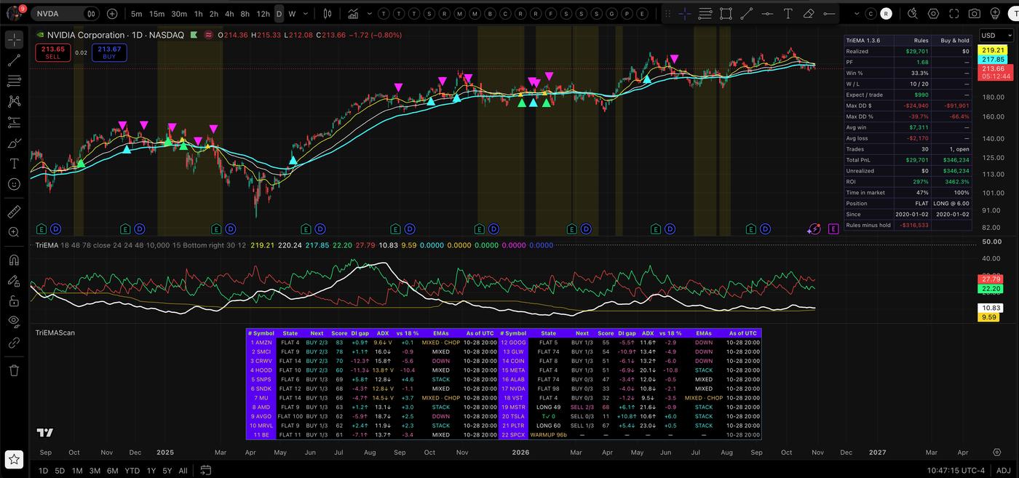Apply the circled G indicator template

coord(612,13)
